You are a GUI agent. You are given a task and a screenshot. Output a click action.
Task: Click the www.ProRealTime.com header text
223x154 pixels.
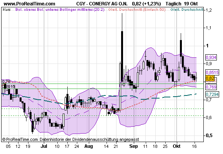coord(30,3)
